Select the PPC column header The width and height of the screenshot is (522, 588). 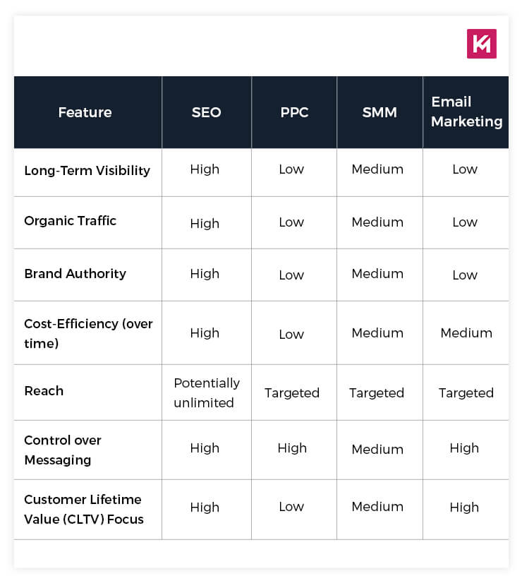(294, 112)
